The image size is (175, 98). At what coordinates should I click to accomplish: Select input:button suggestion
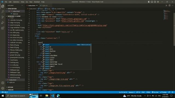[67, 51]
